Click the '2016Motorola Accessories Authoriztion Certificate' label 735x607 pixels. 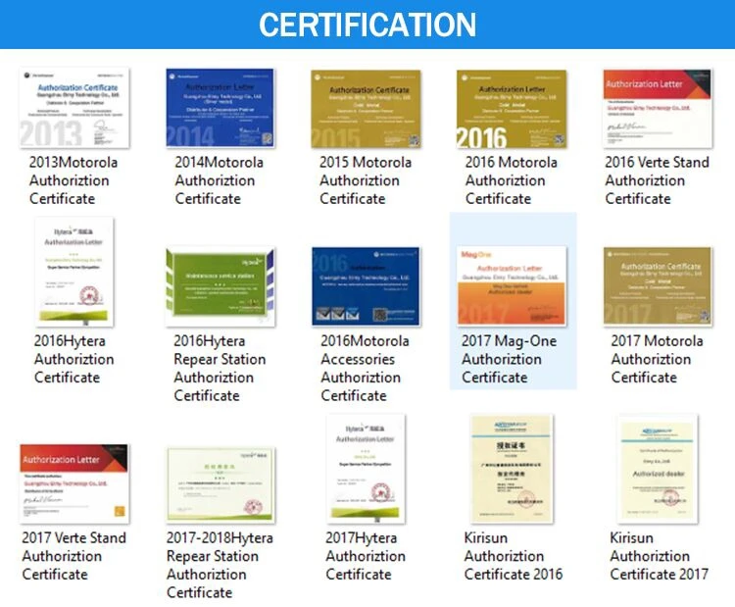tap(365, 369)
